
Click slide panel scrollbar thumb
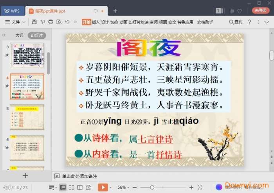coord(49,63)
